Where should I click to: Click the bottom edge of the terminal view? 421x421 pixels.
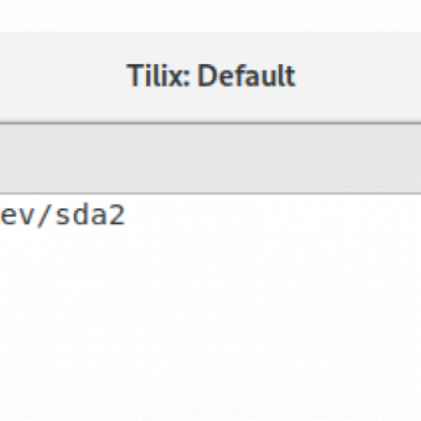pos(210,419)
